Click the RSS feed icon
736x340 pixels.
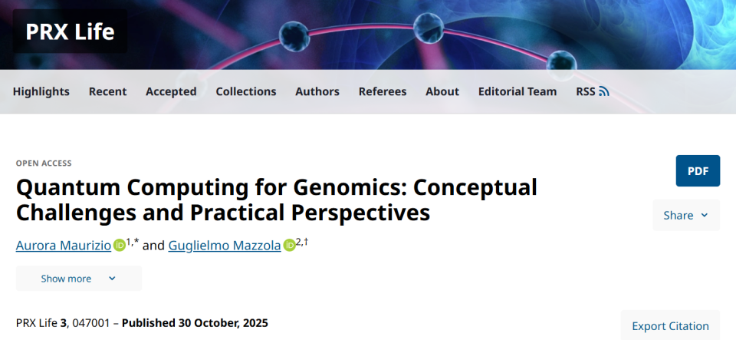click(x=604, y=91)
